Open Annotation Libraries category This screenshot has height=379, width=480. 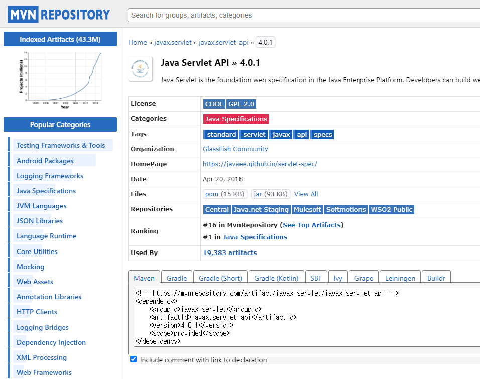click(x=49, y=297)
